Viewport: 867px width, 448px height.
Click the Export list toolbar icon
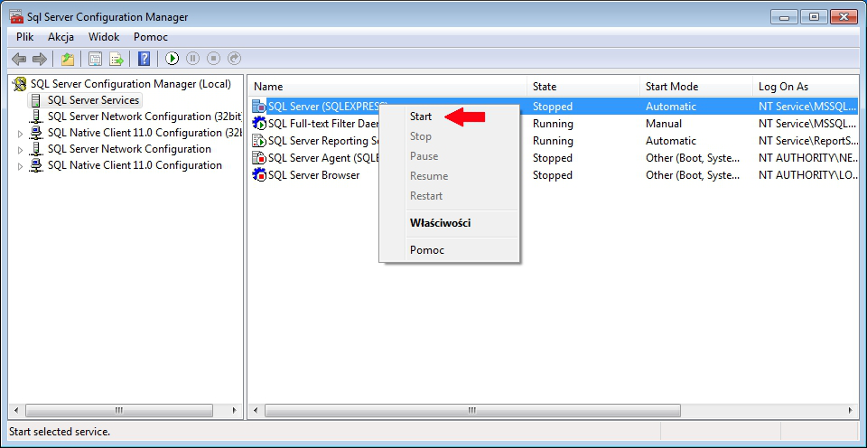point(117,59)
